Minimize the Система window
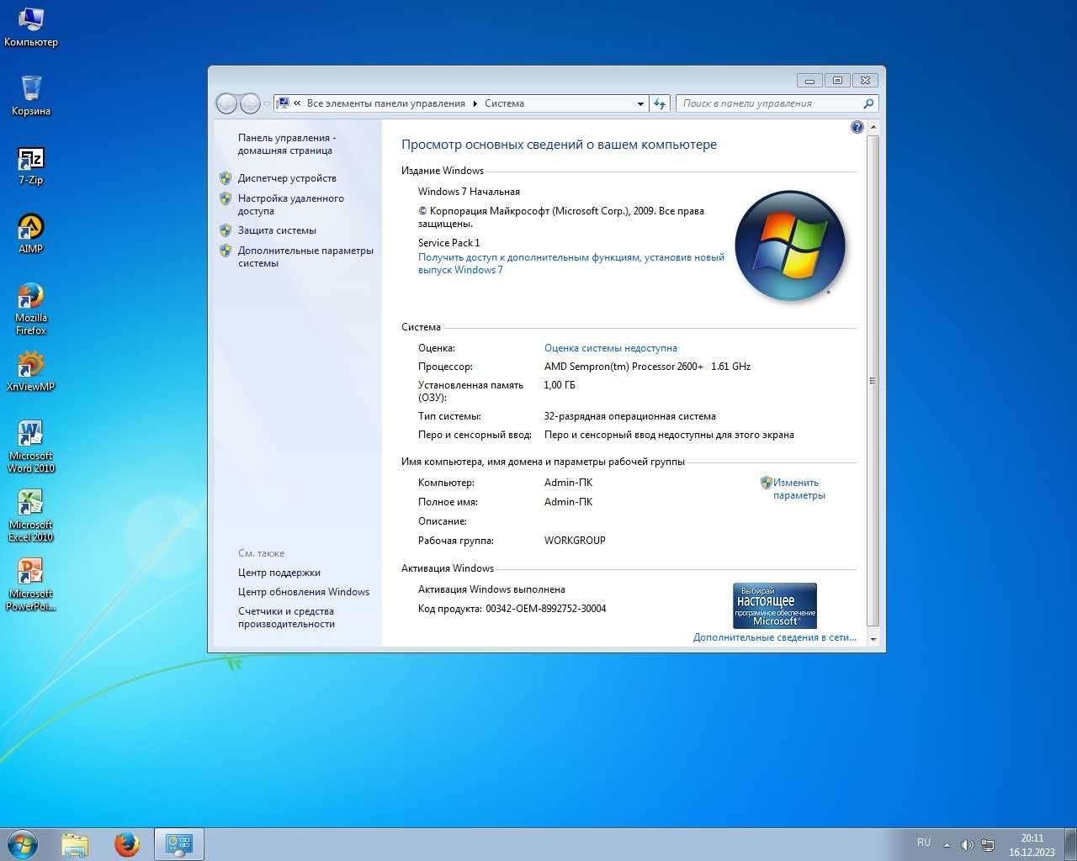 pos(809,81)
